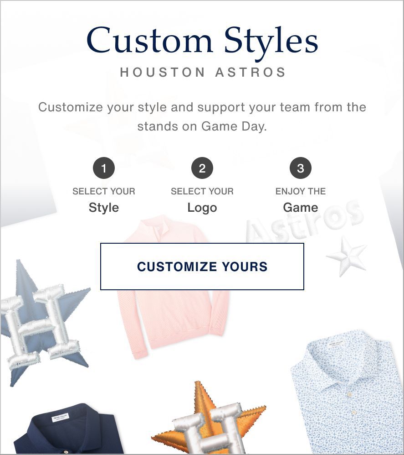
Task: Click the bold Style word
Action: pyautogui.click(x=104, y=208)
